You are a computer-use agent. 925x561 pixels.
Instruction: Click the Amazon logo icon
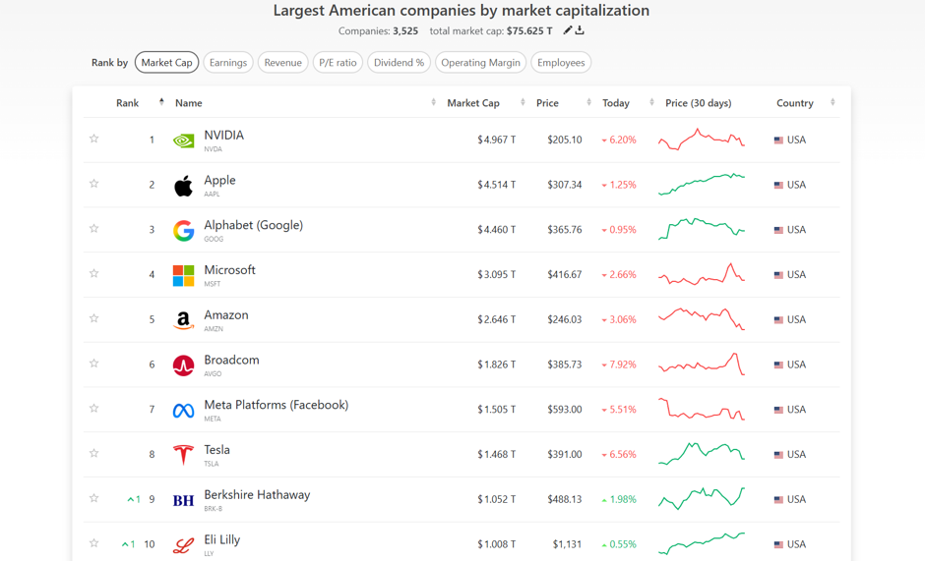tap(183, 320)
